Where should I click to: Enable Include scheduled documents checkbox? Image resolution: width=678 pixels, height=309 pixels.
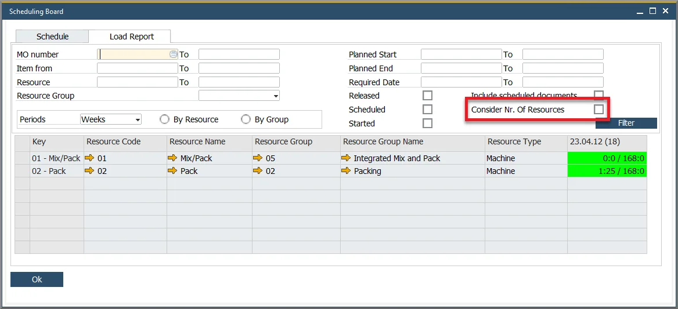coord(598,96)
